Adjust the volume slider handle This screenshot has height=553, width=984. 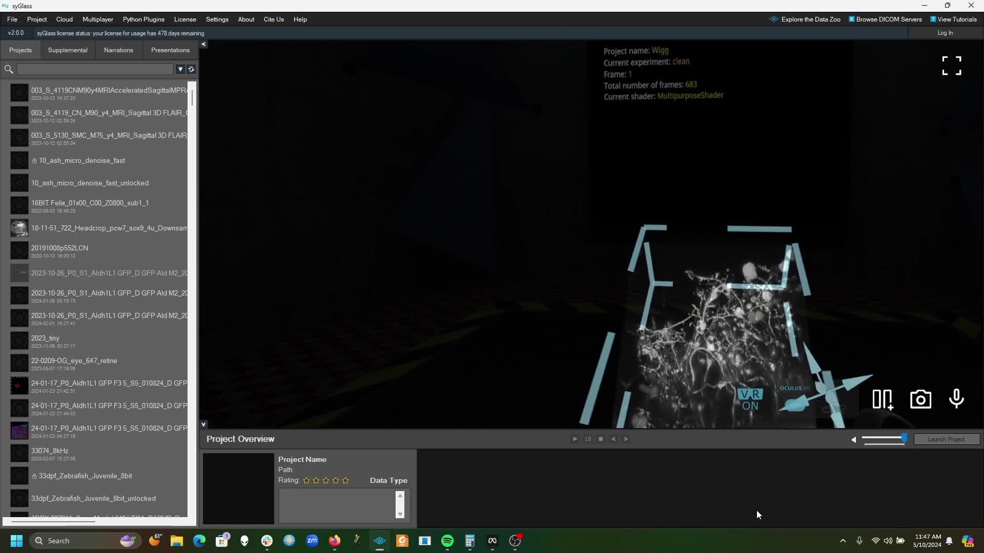point(904,438)
